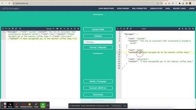The width and height of the screenshot is (196, 110).
Task: Format JSON icon in left editor toolbar
Action: coord(3,29)
